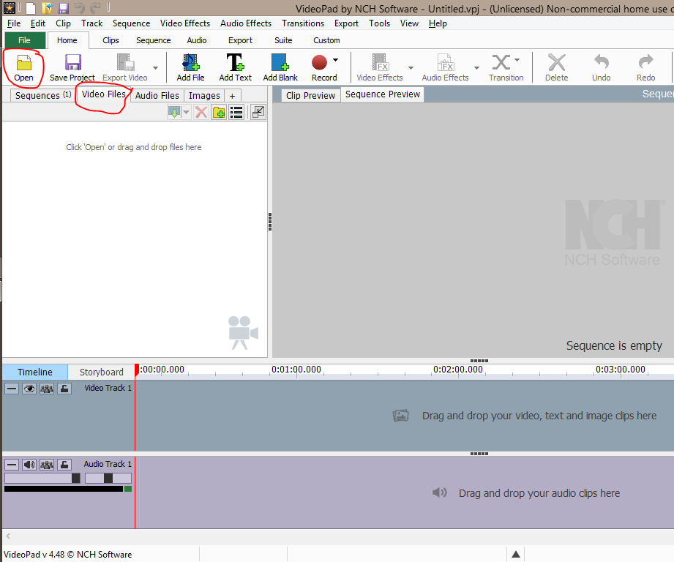The width and height of the screenshot is (674, 562).
Task: Click the Save Project floppy icon
Action: pos(72,62)
